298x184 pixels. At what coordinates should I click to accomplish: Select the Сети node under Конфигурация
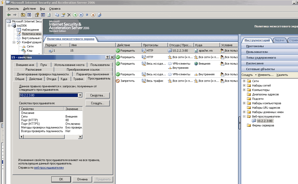pos(30,46)
